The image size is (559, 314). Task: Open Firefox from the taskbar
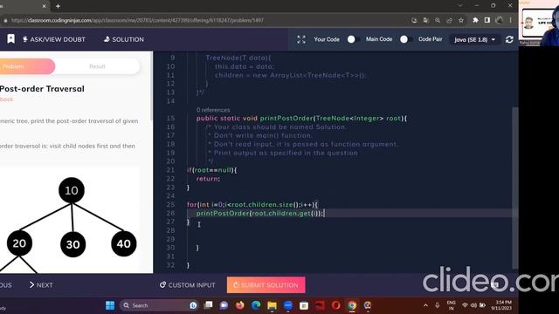pyautogui.click(x=239, y=305)
